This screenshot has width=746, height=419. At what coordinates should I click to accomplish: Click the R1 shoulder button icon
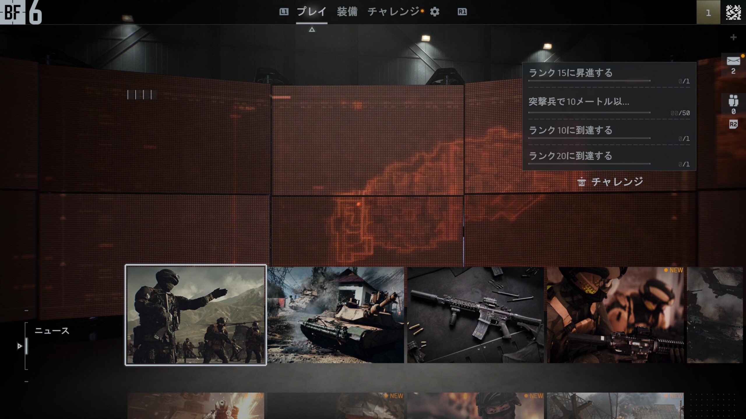[x=462, y=12]
